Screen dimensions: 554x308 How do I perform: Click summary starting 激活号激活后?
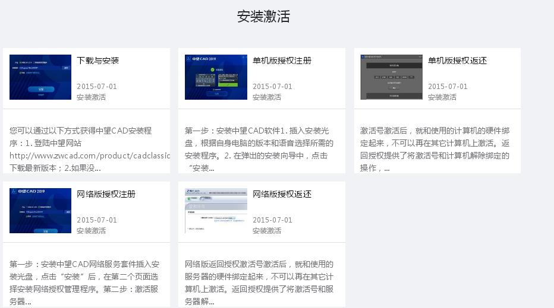click(435, 149)
